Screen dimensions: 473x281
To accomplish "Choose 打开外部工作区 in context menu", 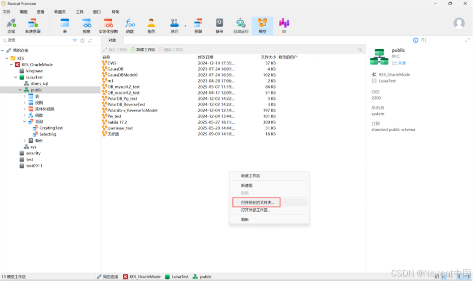I will (x=269, y=210).
